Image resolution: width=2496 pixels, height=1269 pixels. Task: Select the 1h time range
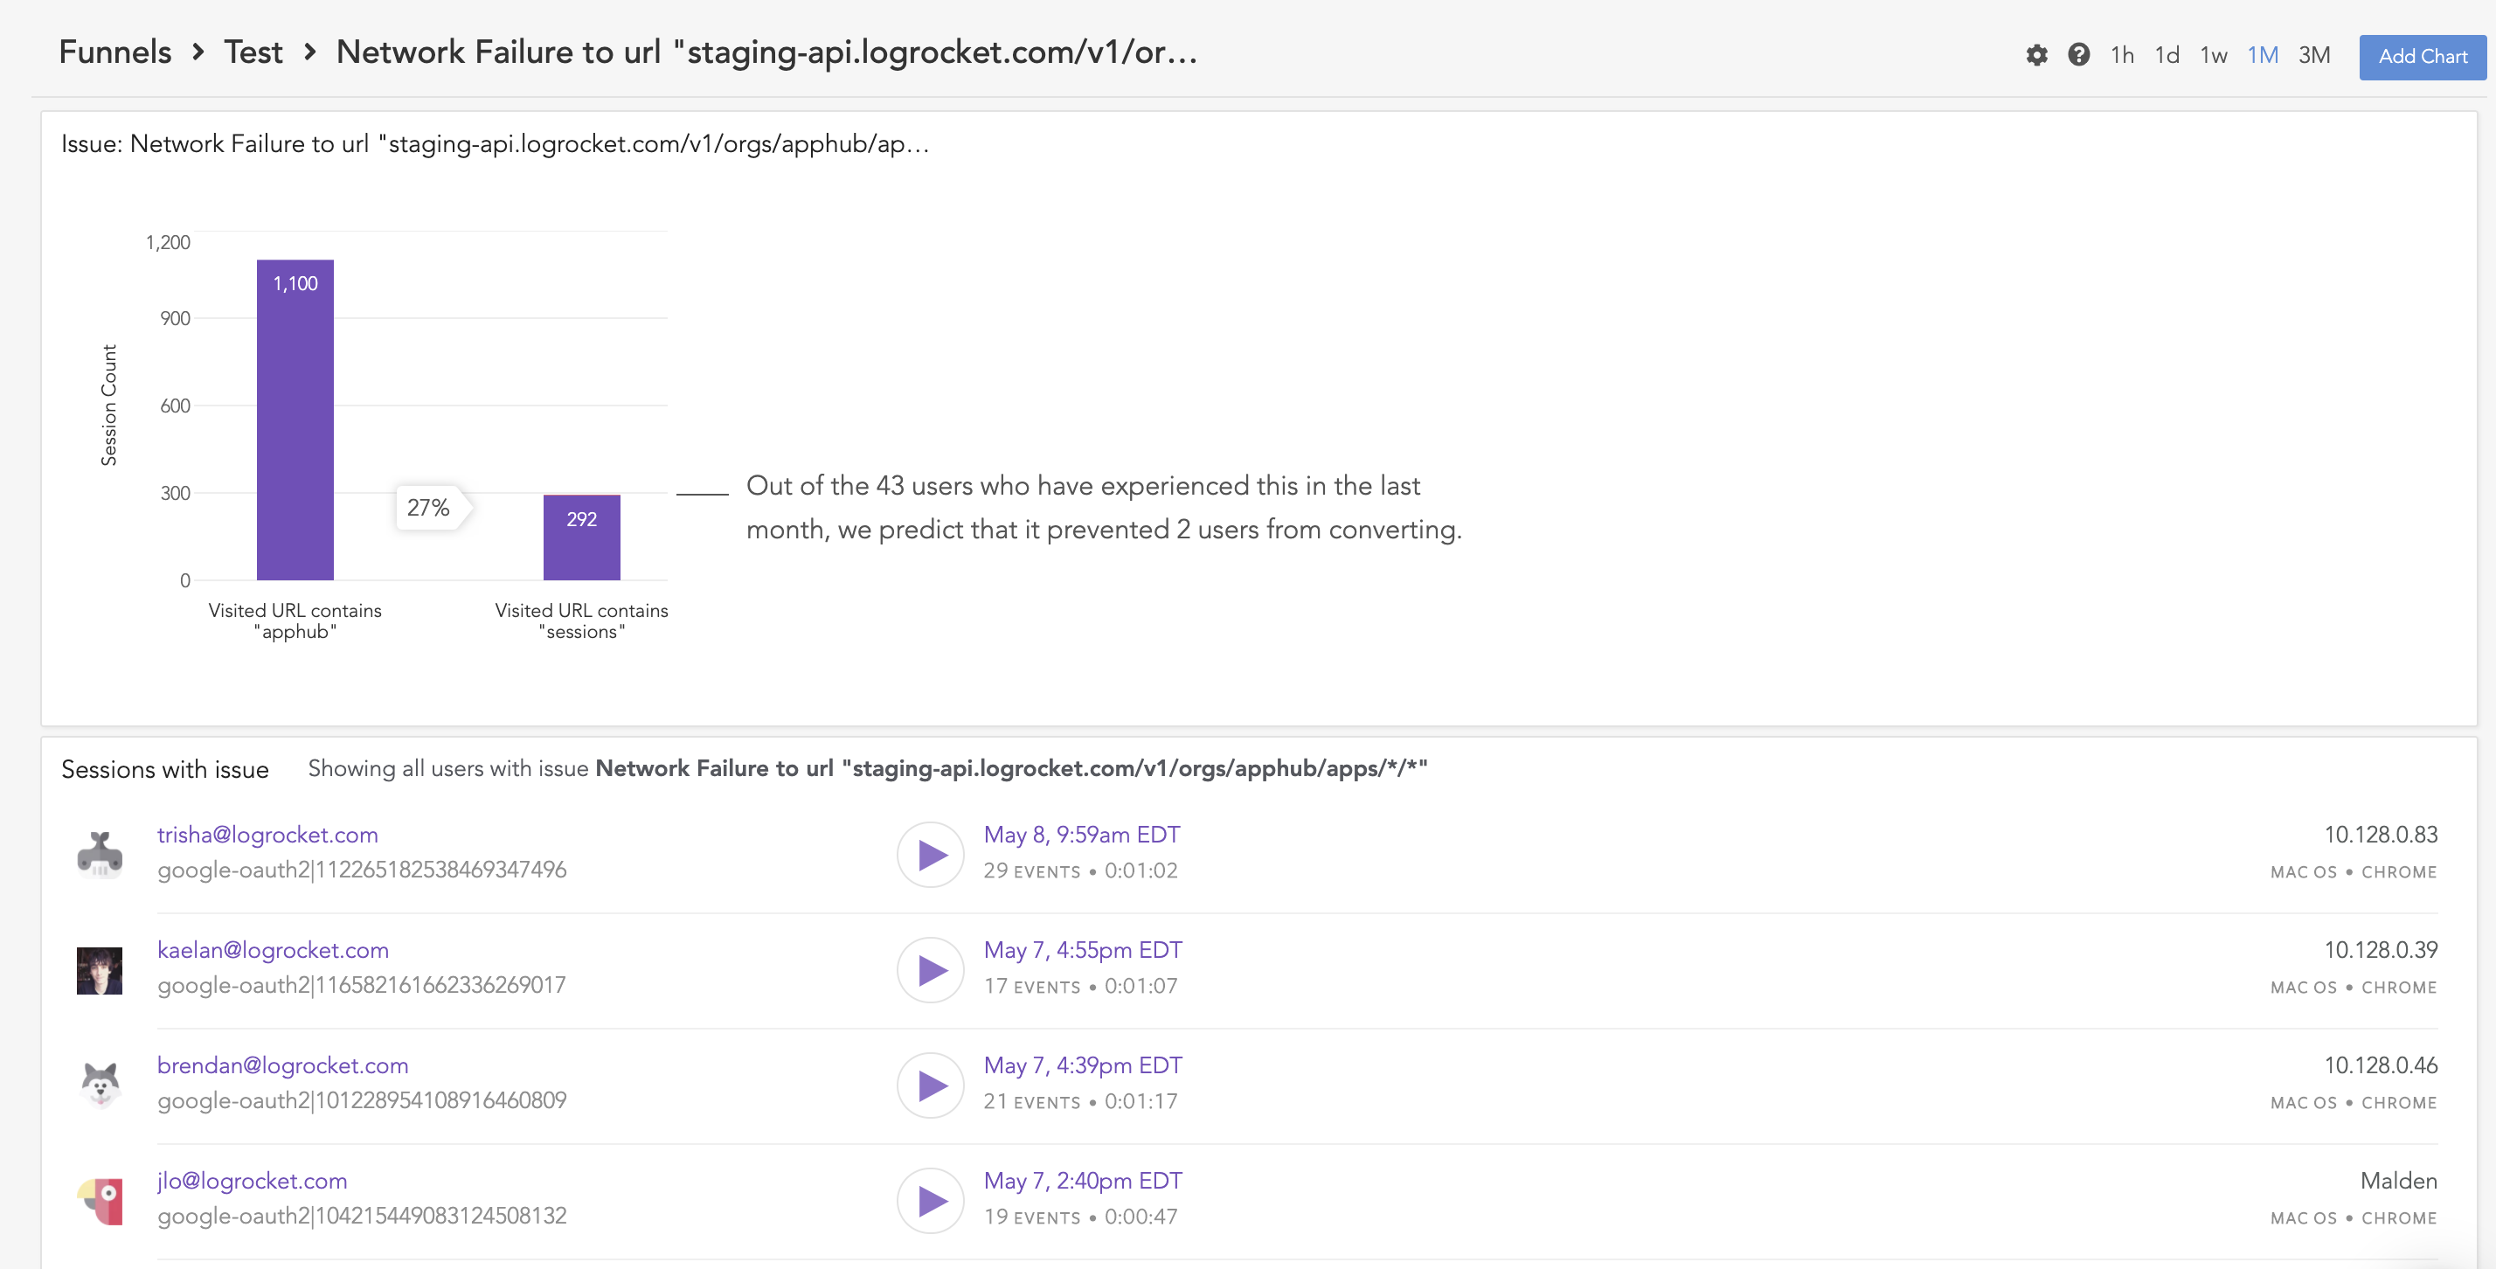click(x=2122, y=55)
